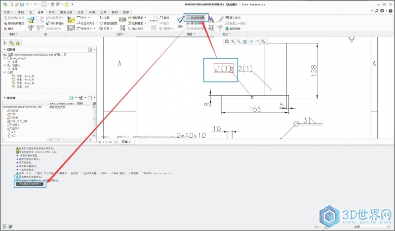395x231 pixels.
Task: Expand the 编辑 edit group dropdown
Action: coord(191,34)
